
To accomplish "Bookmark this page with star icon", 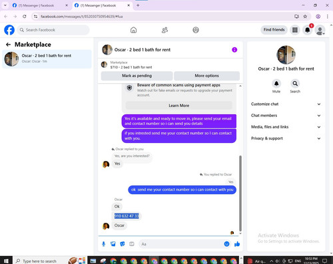I will tap(305, 17).
